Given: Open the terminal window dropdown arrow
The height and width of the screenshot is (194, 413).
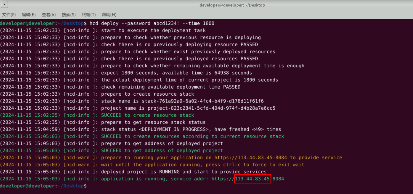Looking at the screenshot, I should click(x=4, y=4).
